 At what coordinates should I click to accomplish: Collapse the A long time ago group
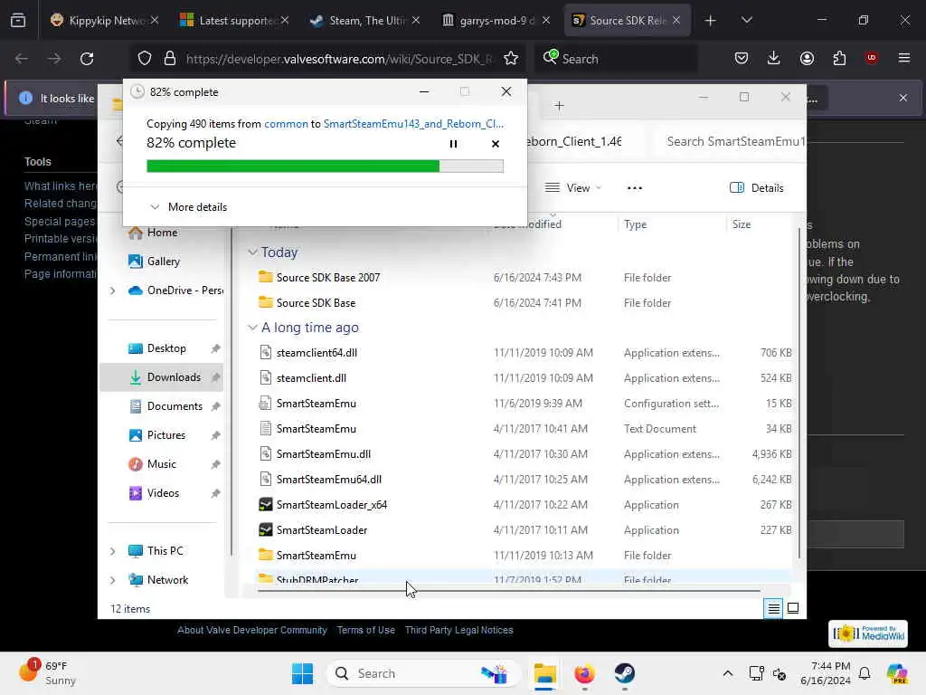point(252,328)
